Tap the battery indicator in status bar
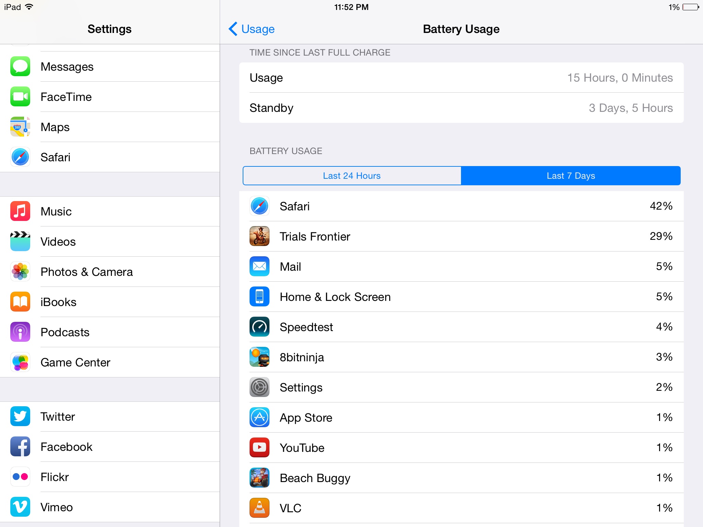This screenshot has height=527, width=703. 691,7
